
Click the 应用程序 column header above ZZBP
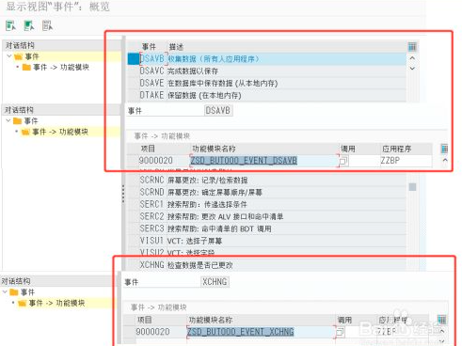point(396,149)
